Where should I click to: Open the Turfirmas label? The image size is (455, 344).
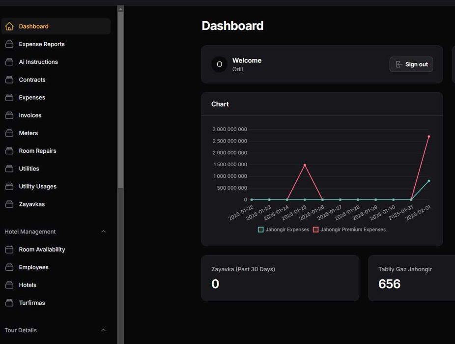click(x=32, y=303)
